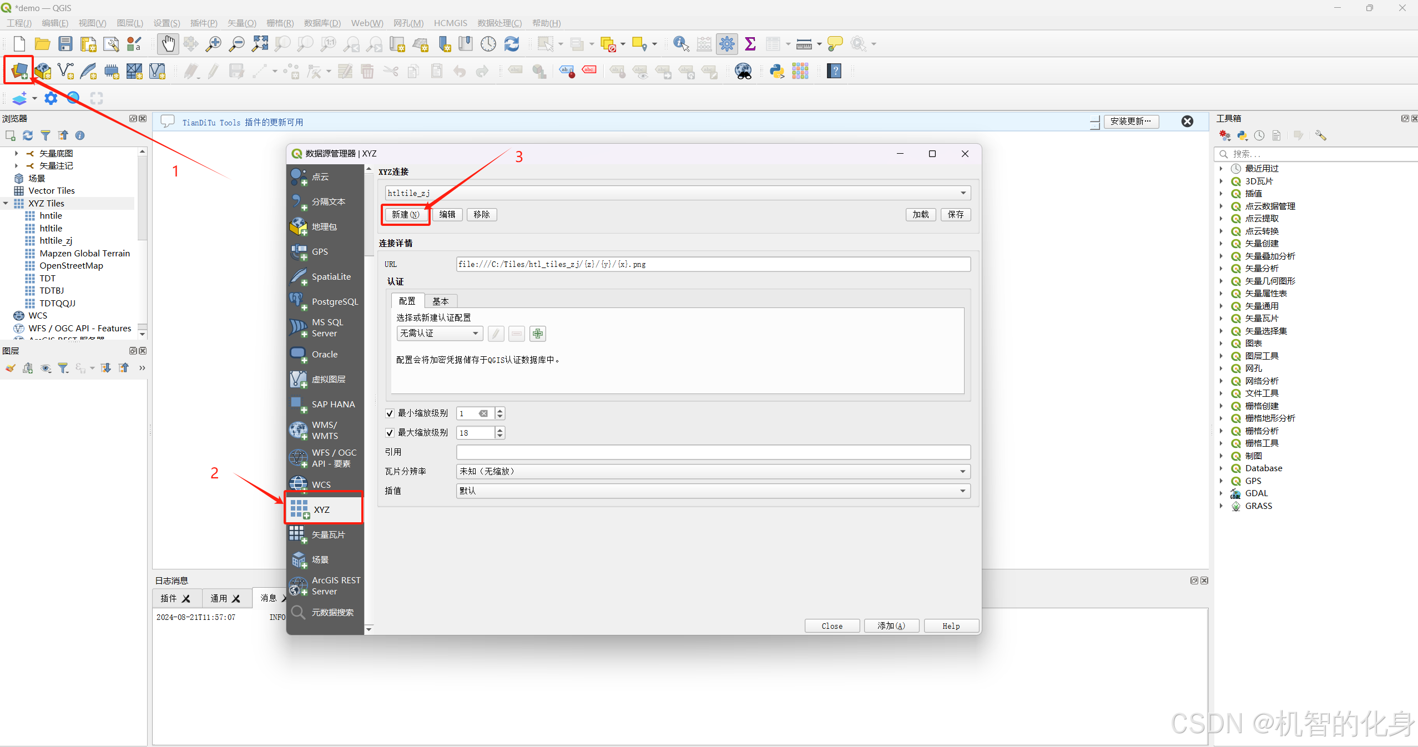Click the 添加(A) button
Viewport: 1418px width, 747px height.
click(891, 626)
